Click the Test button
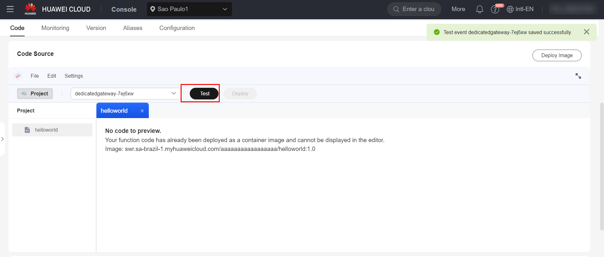The image size is (604, 257). tap(204, 93)
